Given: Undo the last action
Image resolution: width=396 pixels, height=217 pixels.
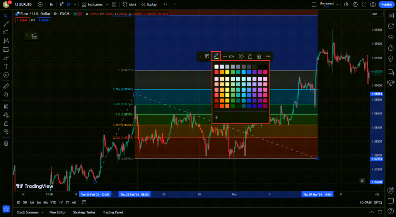Looking at the screenshot, I should pyautogui.click(x=166, y=5).
